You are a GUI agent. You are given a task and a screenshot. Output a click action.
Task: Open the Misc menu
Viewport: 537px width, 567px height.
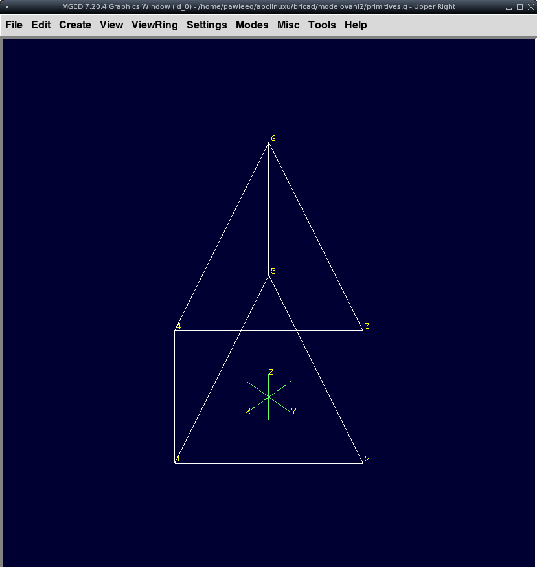(x=288, y=25)
